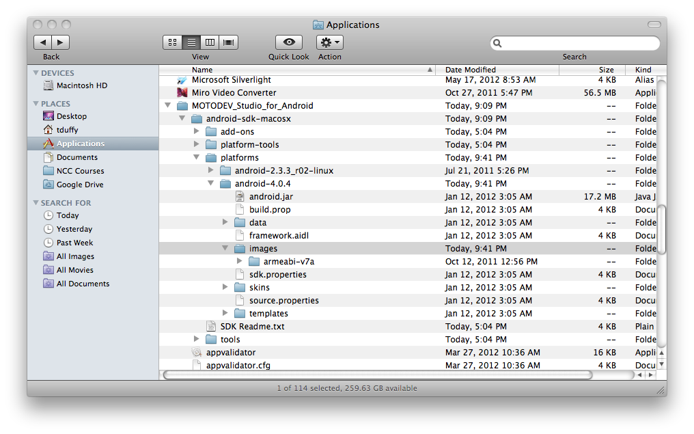
Task: Expand the add-ons folder
Action: click(197, 131)
